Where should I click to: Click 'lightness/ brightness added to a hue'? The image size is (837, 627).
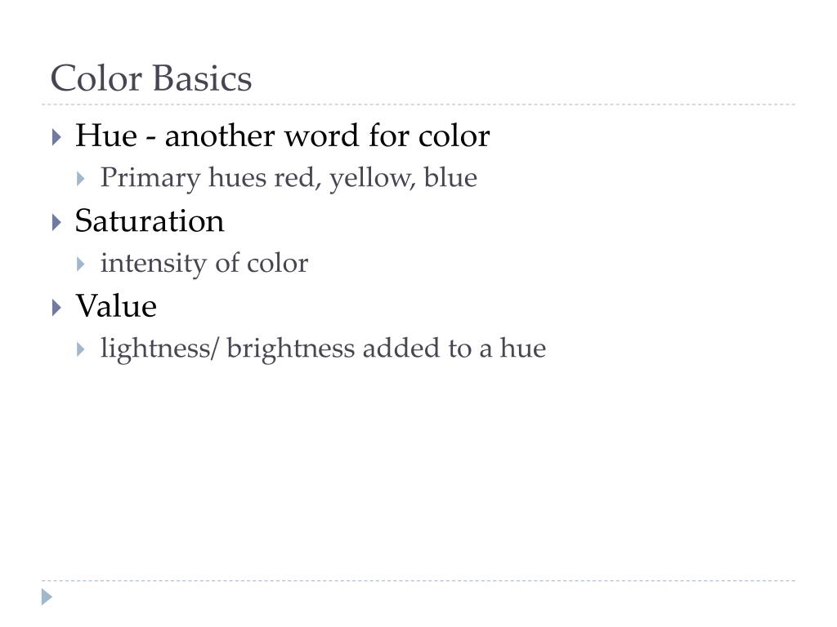click(x=324, y=349)
